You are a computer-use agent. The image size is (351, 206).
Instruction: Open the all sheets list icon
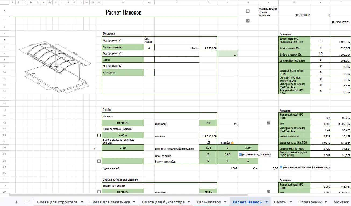click(27, 202)
